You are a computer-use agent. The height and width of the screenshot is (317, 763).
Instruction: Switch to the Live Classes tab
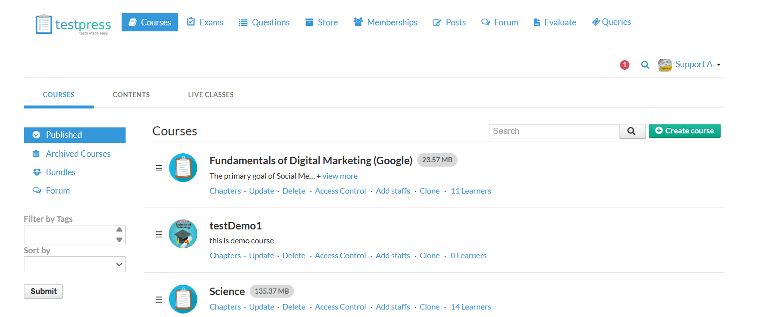click(x=211, y=95)
